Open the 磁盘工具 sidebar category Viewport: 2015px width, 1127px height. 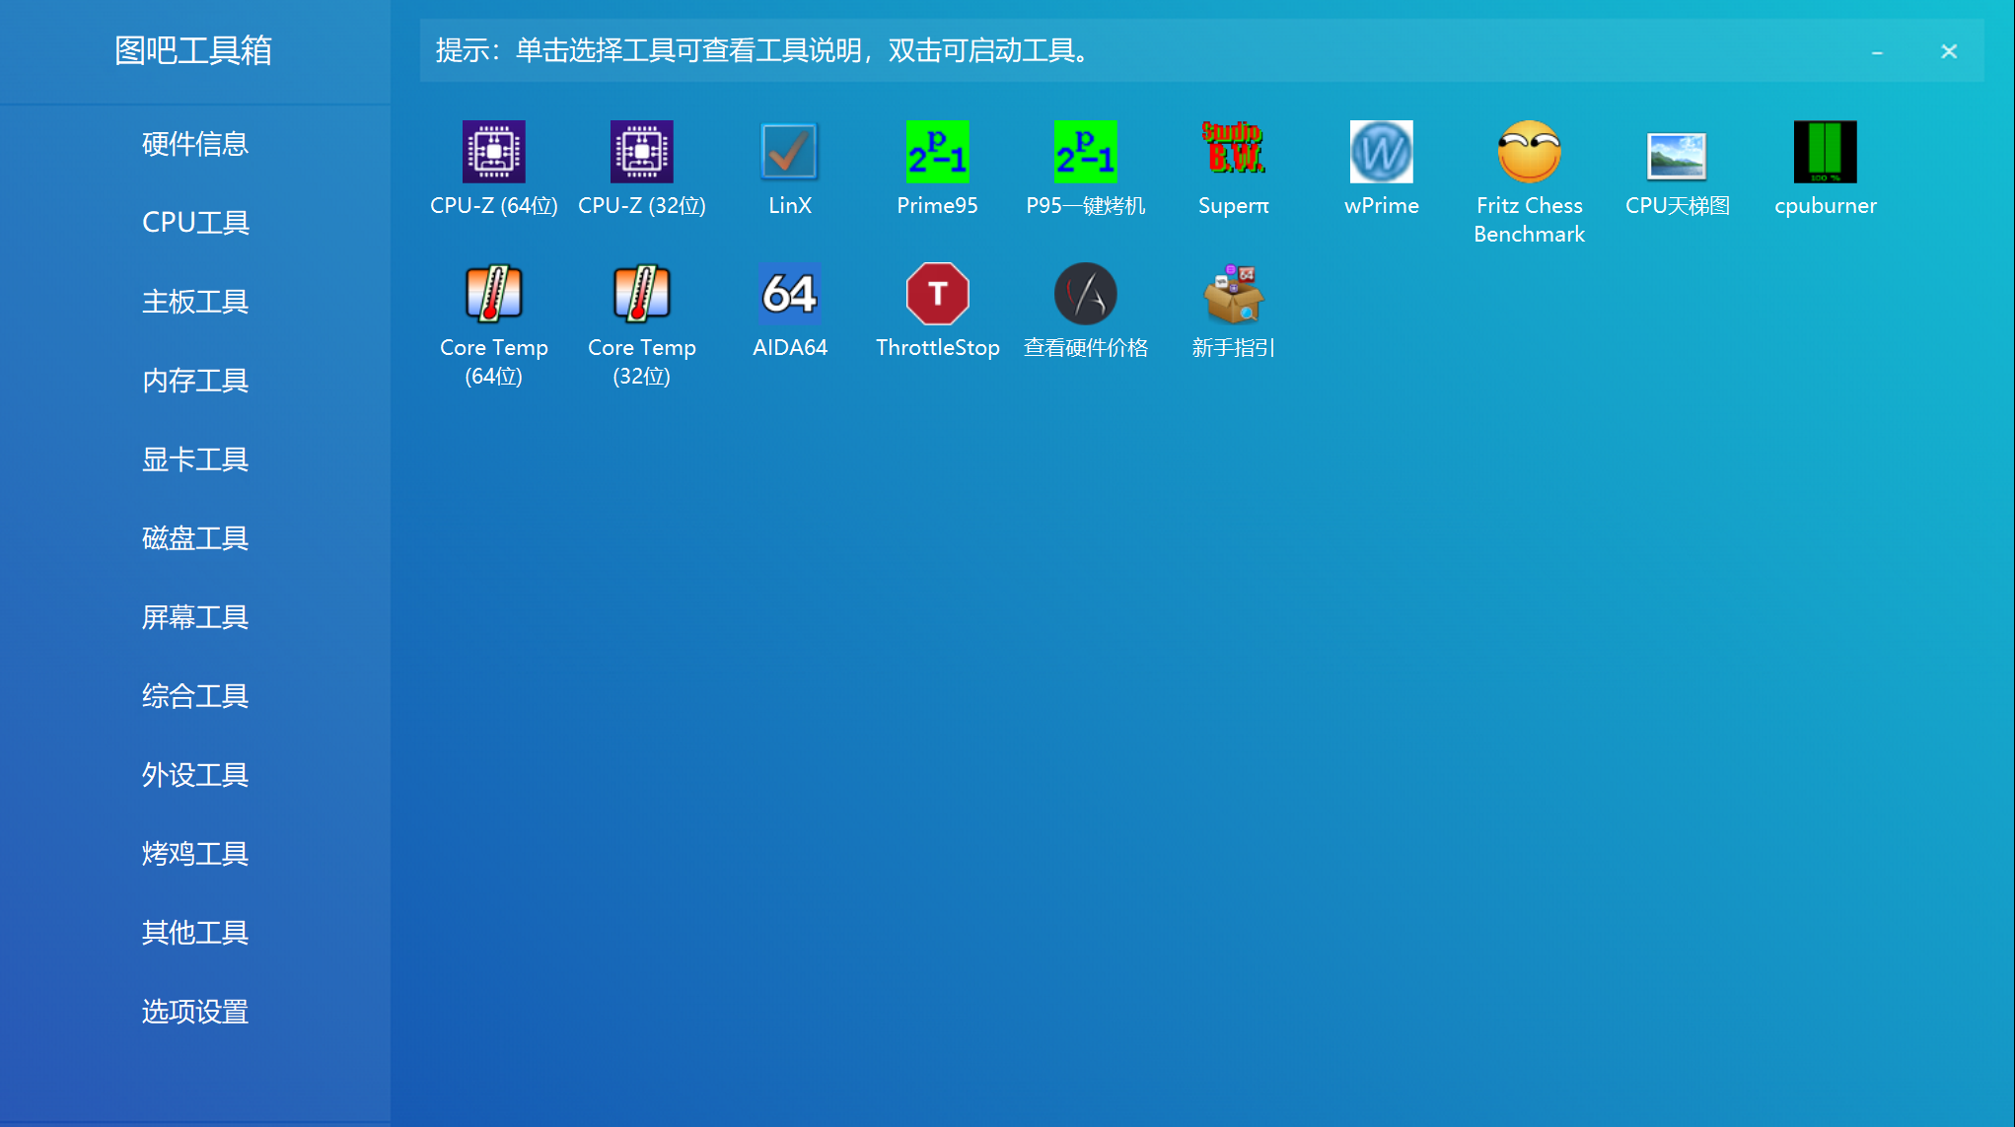tap(194, 538)
